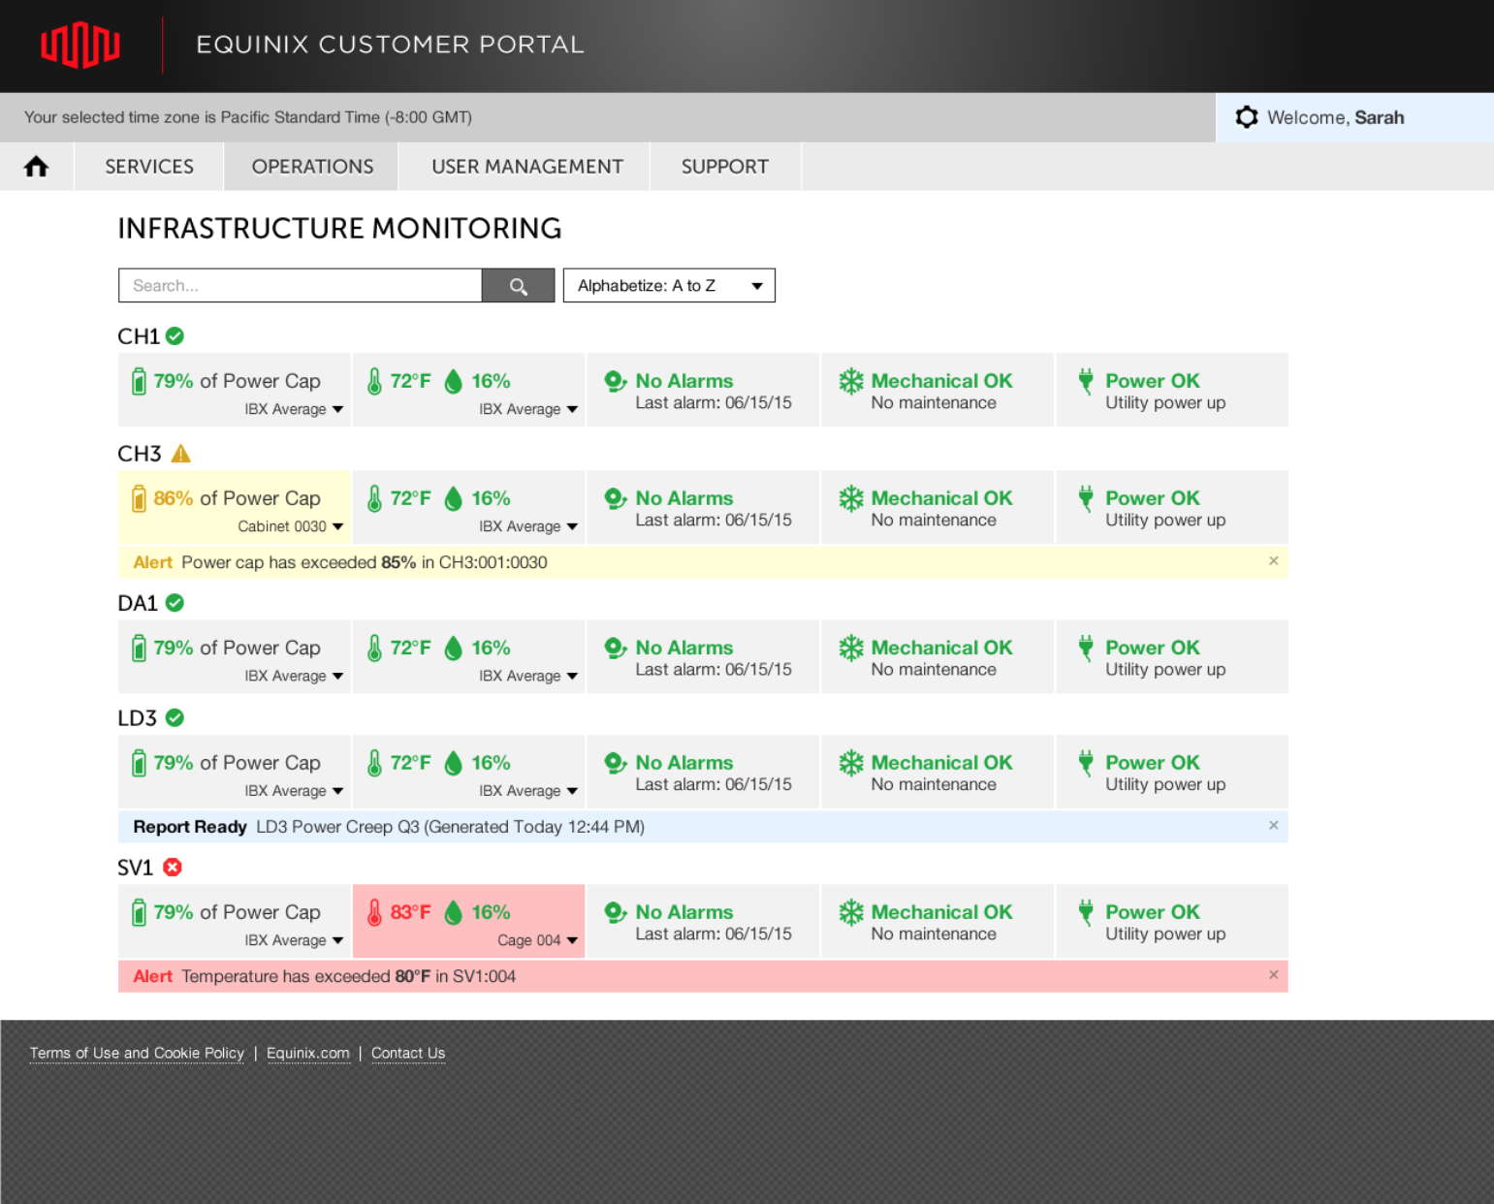1494x1204 pixels.
Task: Open LD3 Power Creep Q3 report
Action: coord(450,827)
